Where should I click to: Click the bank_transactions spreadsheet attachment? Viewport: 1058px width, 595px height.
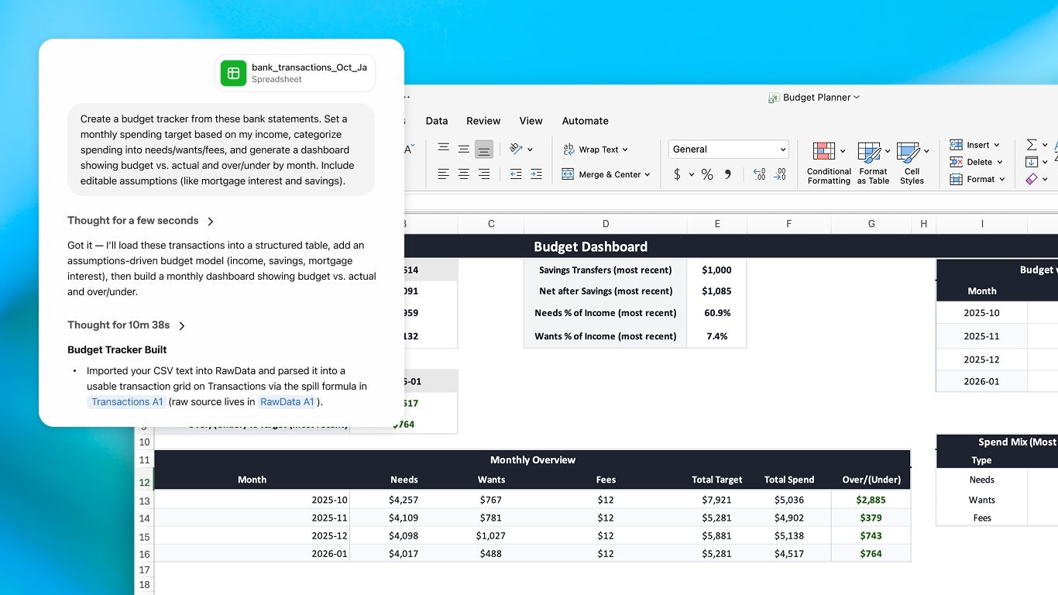294,73
